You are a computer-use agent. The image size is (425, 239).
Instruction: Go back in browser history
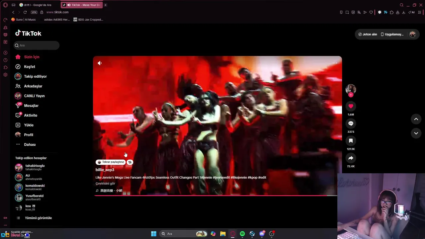13,12
